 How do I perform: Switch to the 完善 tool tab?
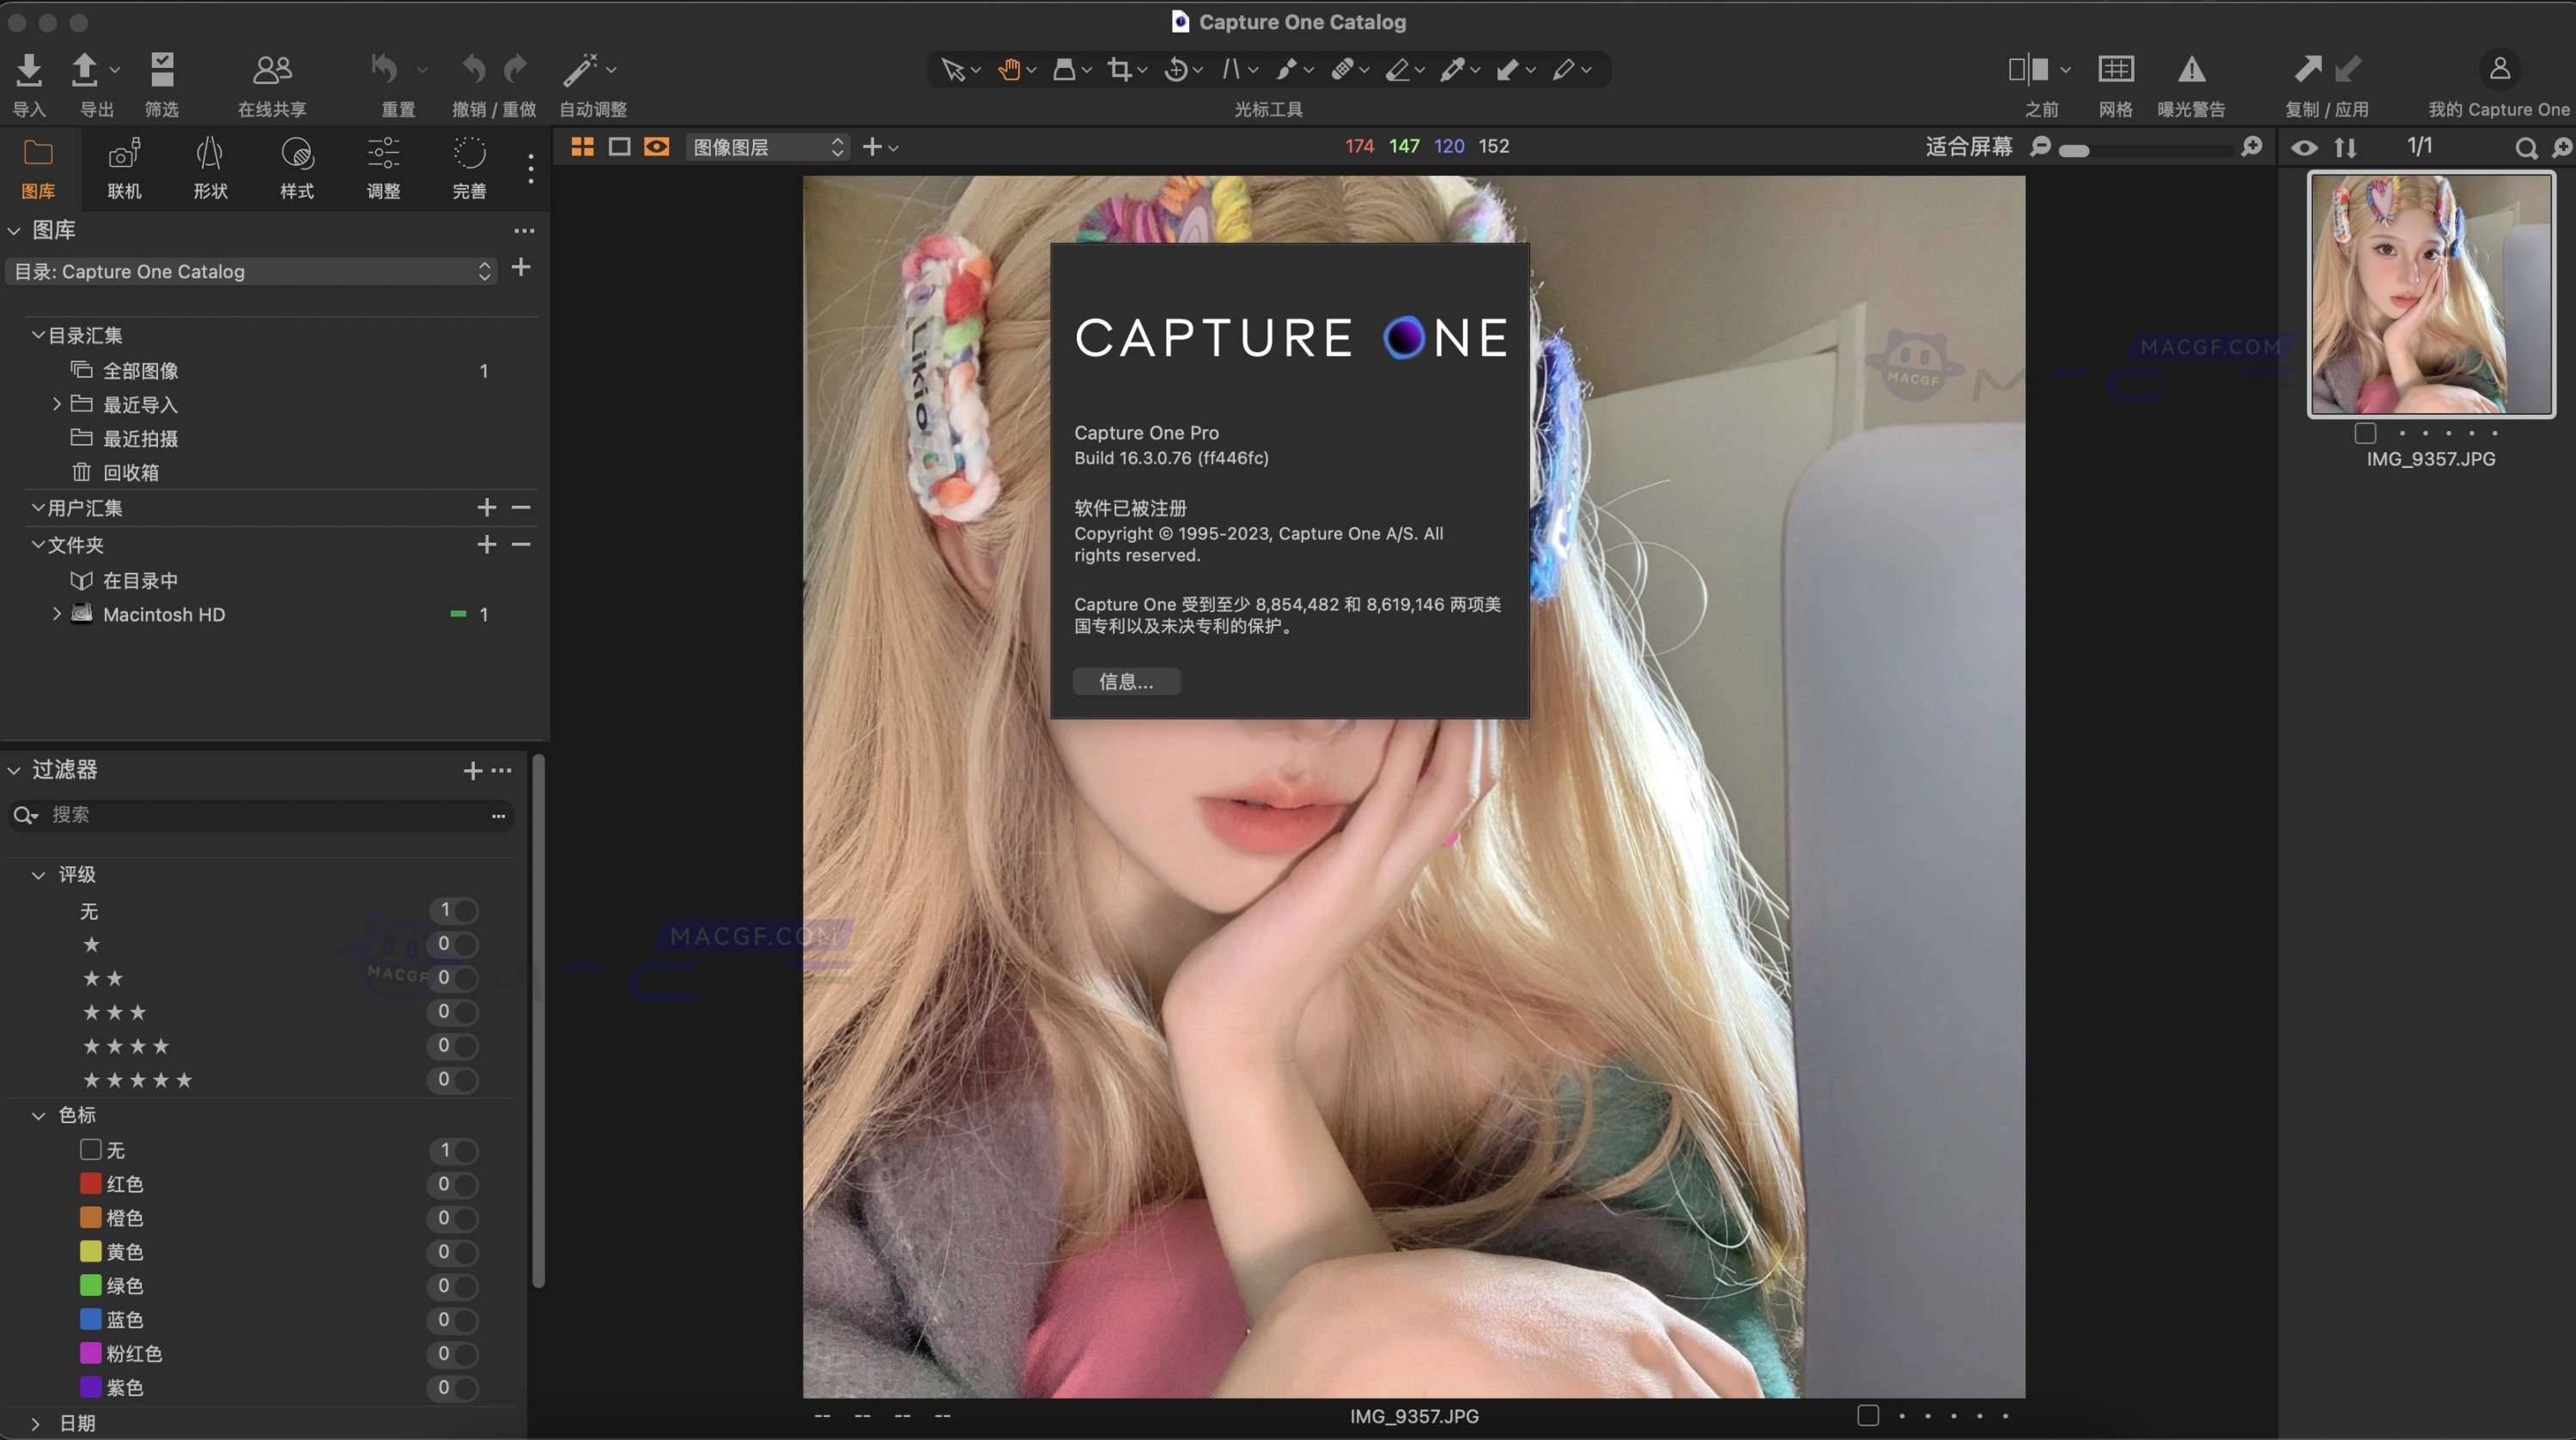(x=468, y=168)
